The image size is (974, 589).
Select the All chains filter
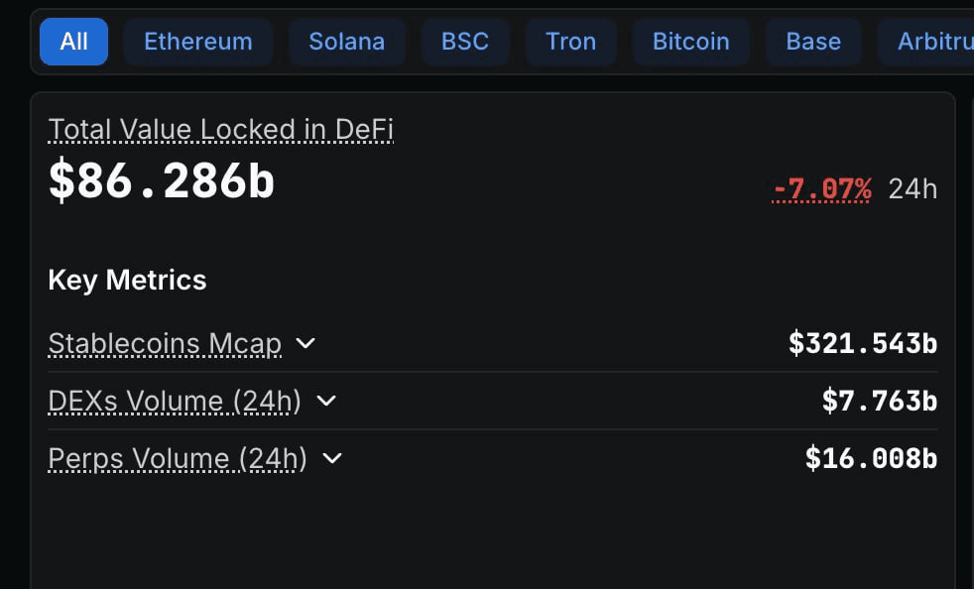(73, 42)
